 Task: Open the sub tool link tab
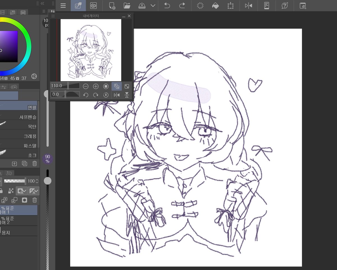(x=14, y=87)
